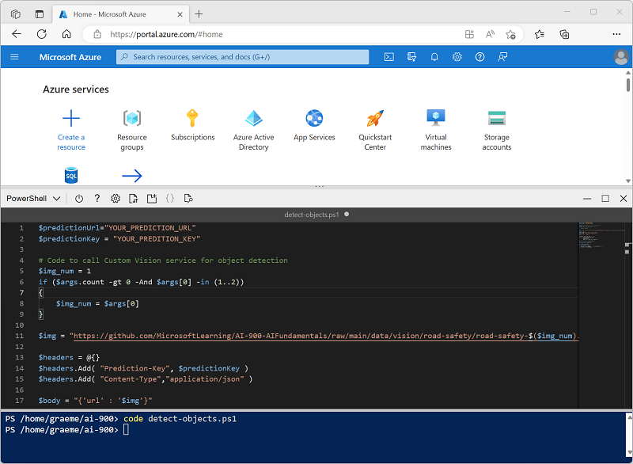The width and height of the screenshot is (633, 464).
Task: Select the detect-objects.ps1 editor tab
Action: click(x=312, y=215)
